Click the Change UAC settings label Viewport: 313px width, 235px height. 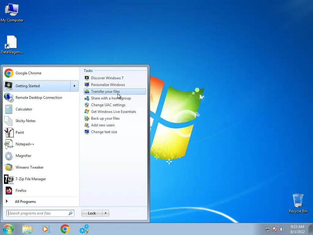pyautogui.click(x=108, y=105)
